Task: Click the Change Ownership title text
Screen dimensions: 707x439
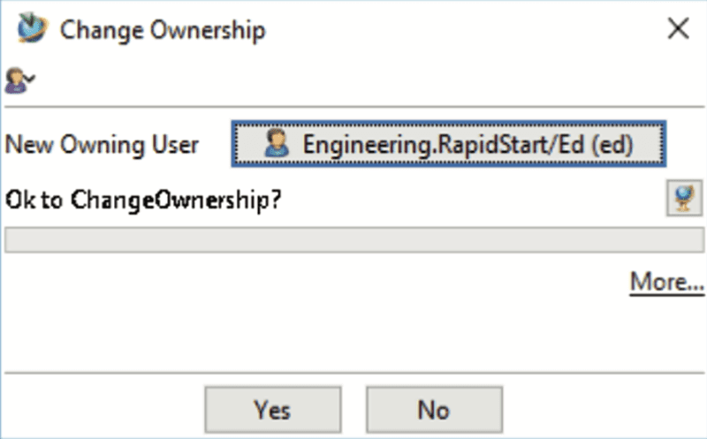Action: [x=163, y=30]
